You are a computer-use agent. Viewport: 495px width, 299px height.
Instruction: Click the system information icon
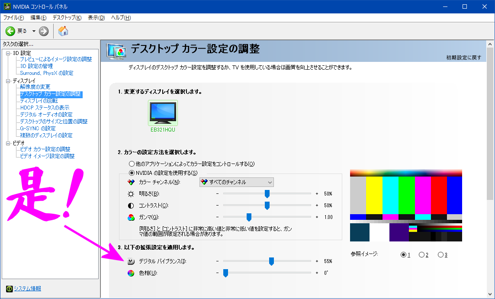(9, 289)
